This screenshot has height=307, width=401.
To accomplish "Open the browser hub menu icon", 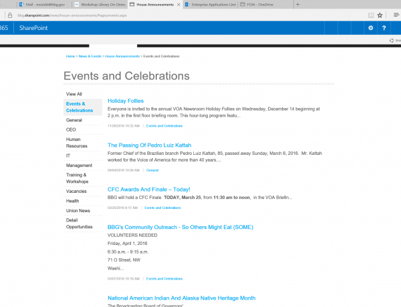I will (396, 15).
